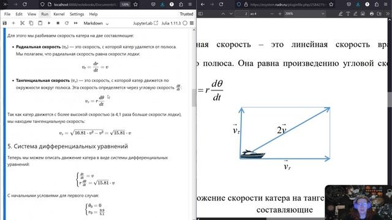Open the Edit menu

coord(19,14)
